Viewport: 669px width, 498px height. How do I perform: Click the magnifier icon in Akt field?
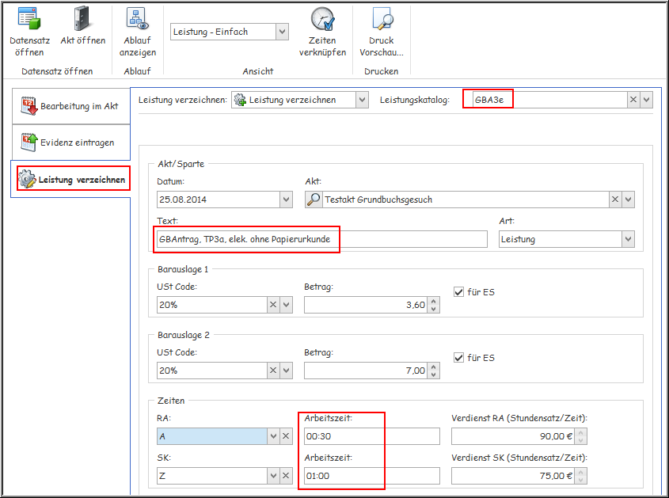(x=314, y=200)
